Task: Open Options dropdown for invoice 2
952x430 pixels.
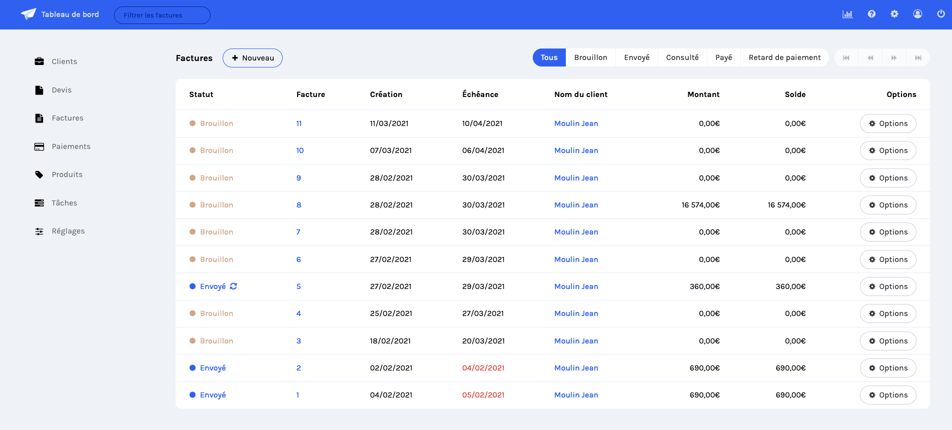Action: click(x=888, y=368)
